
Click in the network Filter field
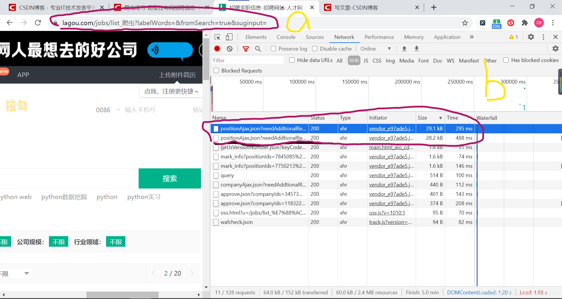point(247,60)
